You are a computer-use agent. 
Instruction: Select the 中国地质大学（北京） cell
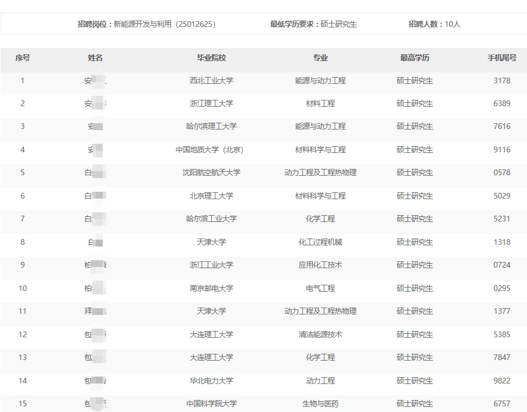coord(210,150)
